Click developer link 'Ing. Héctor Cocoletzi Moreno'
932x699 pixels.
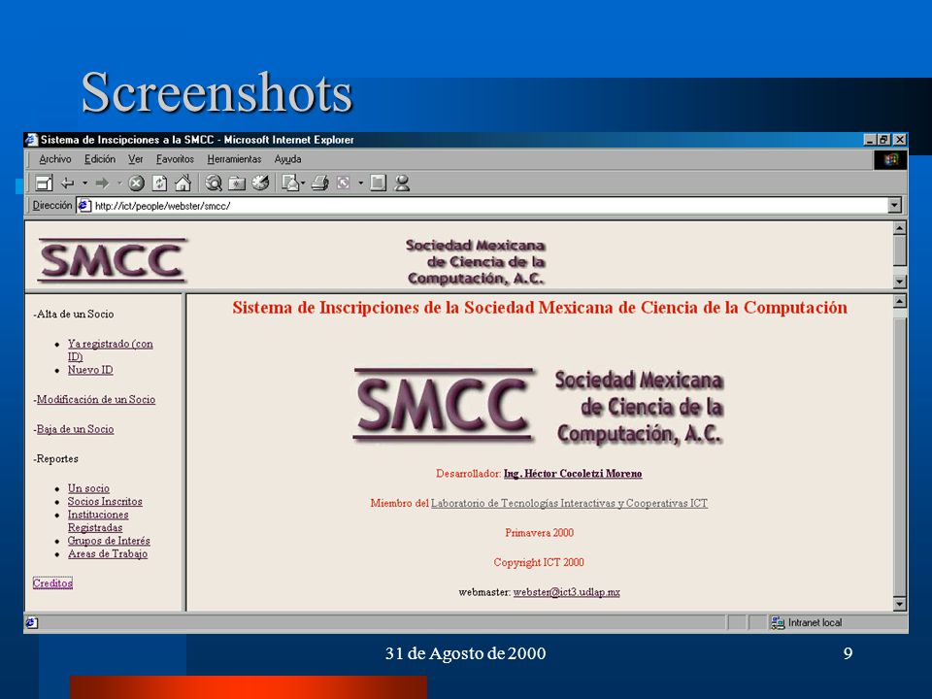click(573, 474)
